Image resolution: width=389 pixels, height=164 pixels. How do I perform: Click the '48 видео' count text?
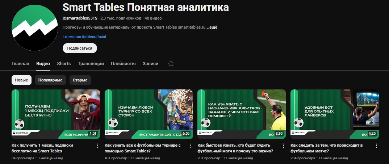(x=153, y=18)
